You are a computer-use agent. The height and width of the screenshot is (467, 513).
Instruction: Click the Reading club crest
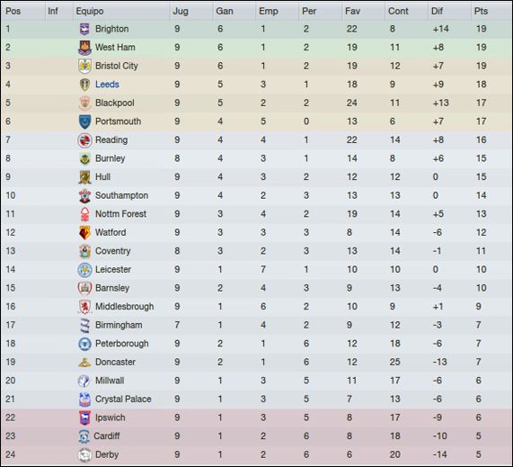(x=84, y=140)
